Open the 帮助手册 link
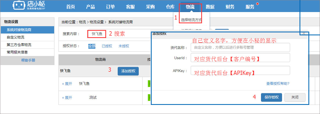This screenshot has height=114, width=320. pyautogui.click(x=28, y=60)
